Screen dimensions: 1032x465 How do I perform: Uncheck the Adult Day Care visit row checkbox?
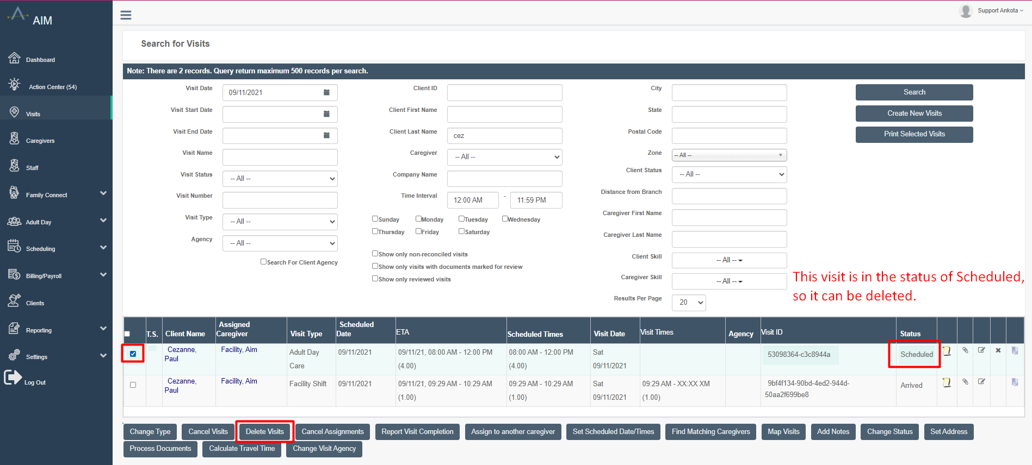[x=133, y=354]
